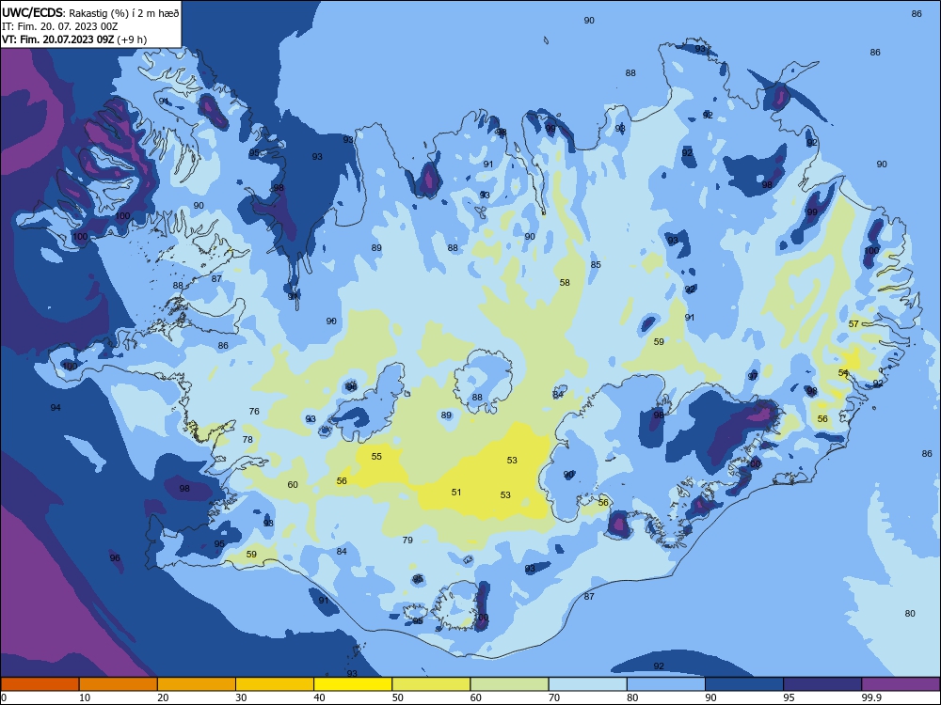The width and height of the screenshot is (941, 705).
Task: Click the medium blue 80–90 legend swatch
Action: point(666,684)
